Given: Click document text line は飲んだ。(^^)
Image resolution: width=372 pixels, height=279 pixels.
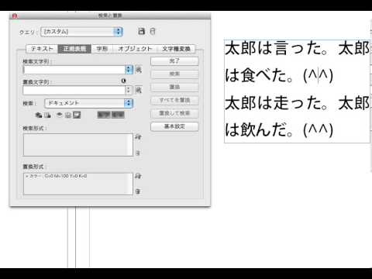Looking at the screenshot, I should click(x=279, y=129).
